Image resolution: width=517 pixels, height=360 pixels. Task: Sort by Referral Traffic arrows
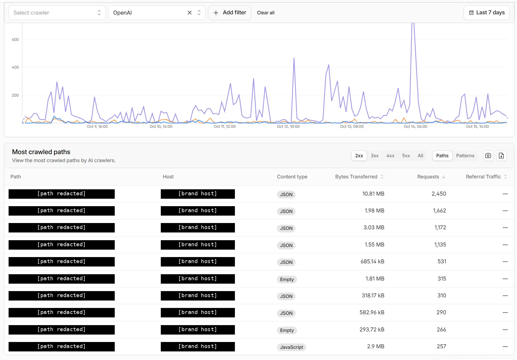pyautogui.click(x=506, y=177)
